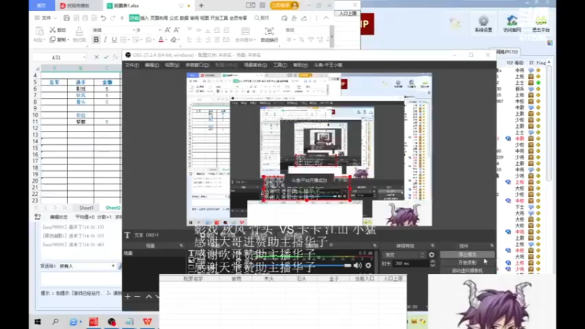Open 系统设置 in platform window

pos(483,24)
